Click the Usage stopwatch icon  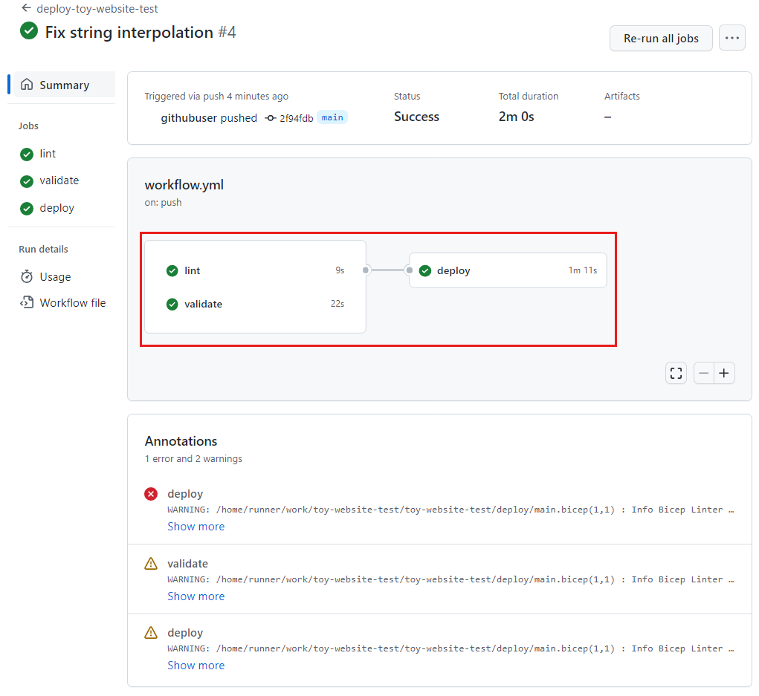point(27,276)
